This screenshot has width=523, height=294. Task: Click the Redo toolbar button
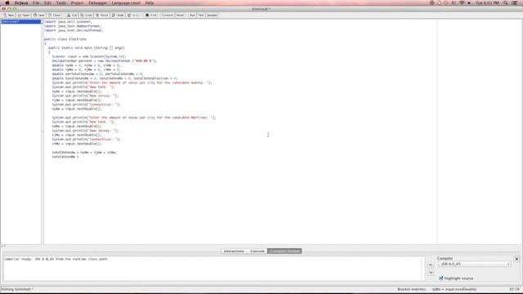[x=133, y=16]
